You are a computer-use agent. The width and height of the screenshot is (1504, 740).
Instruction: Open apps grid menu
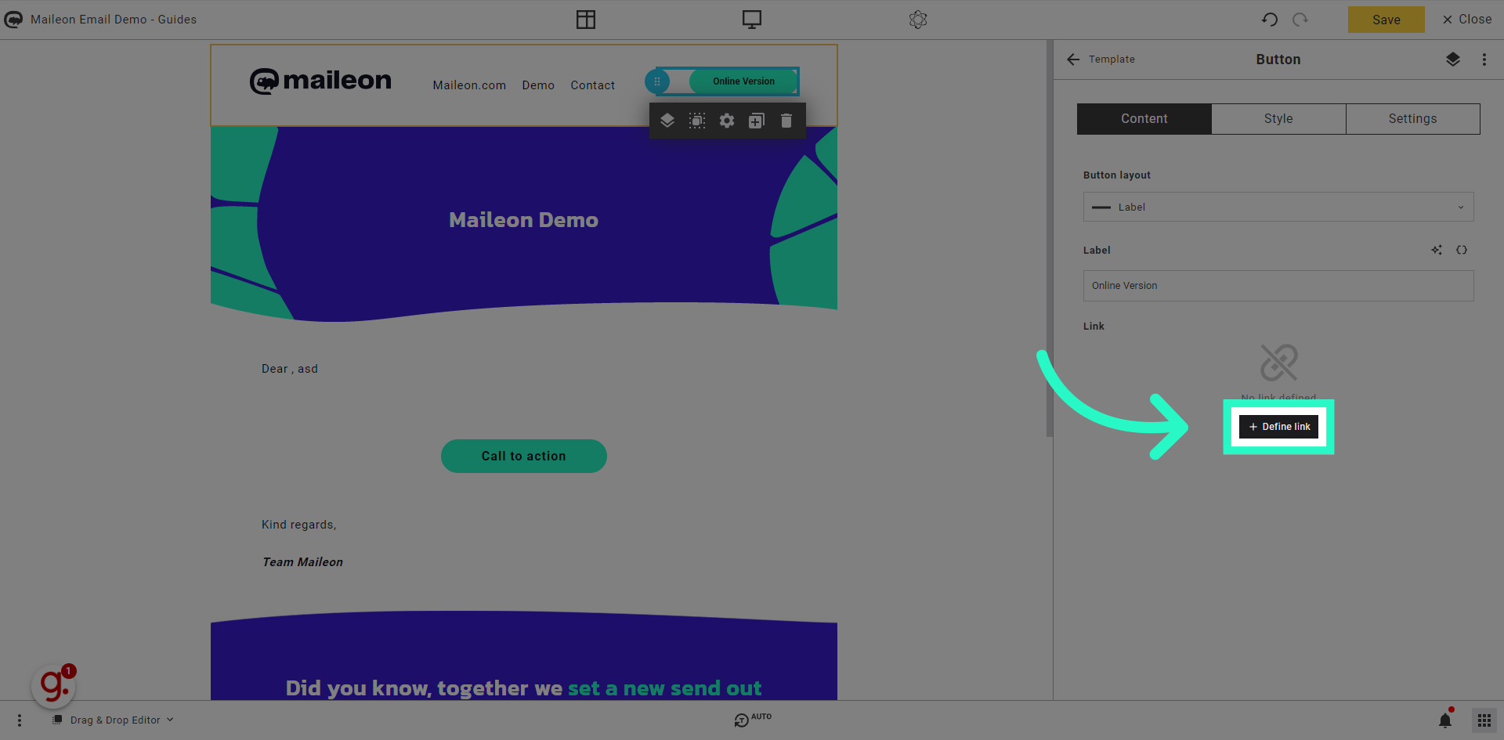pos(1484,720)
